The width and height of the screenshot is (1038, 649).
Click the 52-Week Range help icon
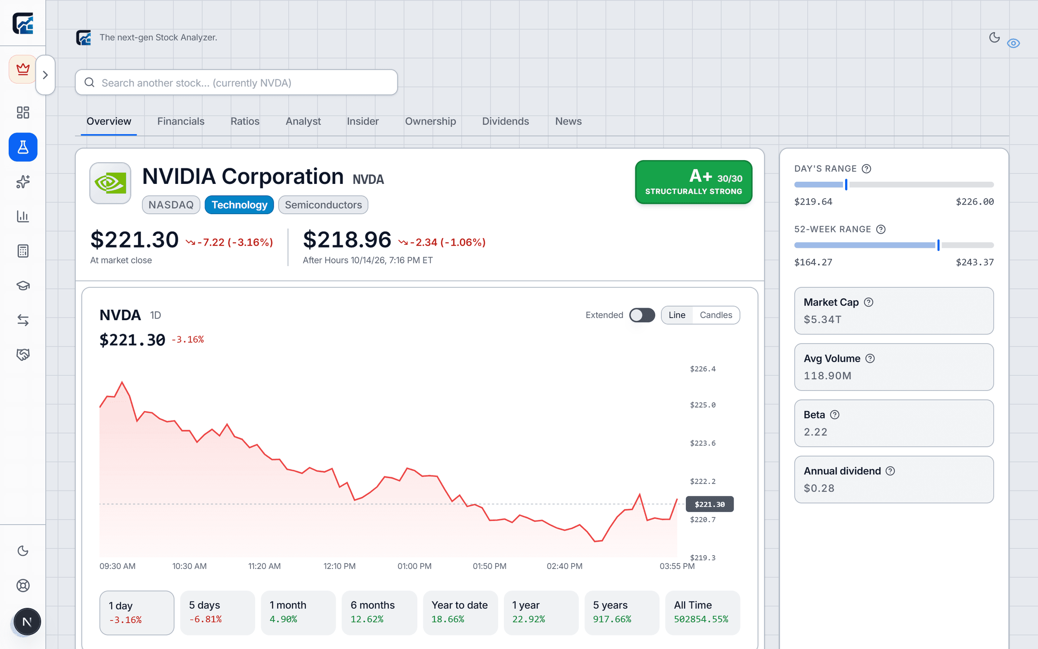click(881, 229)
